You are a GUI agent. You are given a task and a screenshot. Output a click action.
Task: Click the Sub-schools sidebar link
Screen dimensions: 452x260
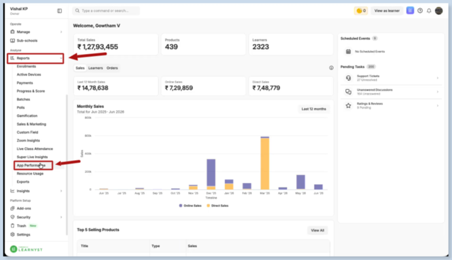click(27, 41)
